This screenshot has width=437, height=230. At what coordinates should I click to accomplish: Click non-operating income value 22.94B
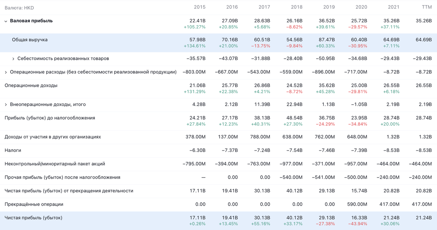tap(295, 105)
